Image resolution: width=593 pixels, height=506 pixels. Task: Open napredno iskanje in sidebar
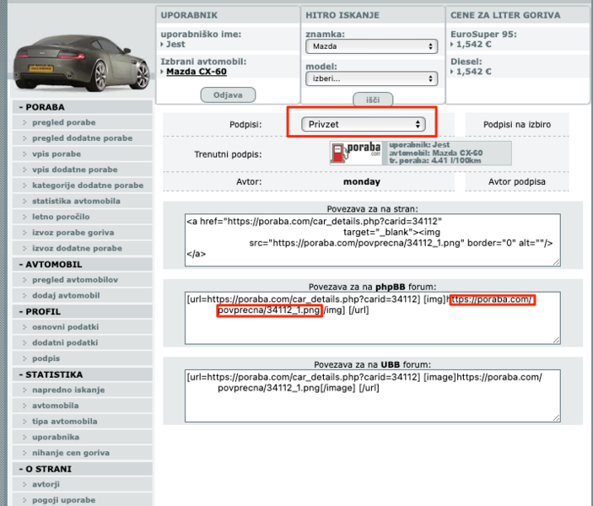[x=68, y=390]
